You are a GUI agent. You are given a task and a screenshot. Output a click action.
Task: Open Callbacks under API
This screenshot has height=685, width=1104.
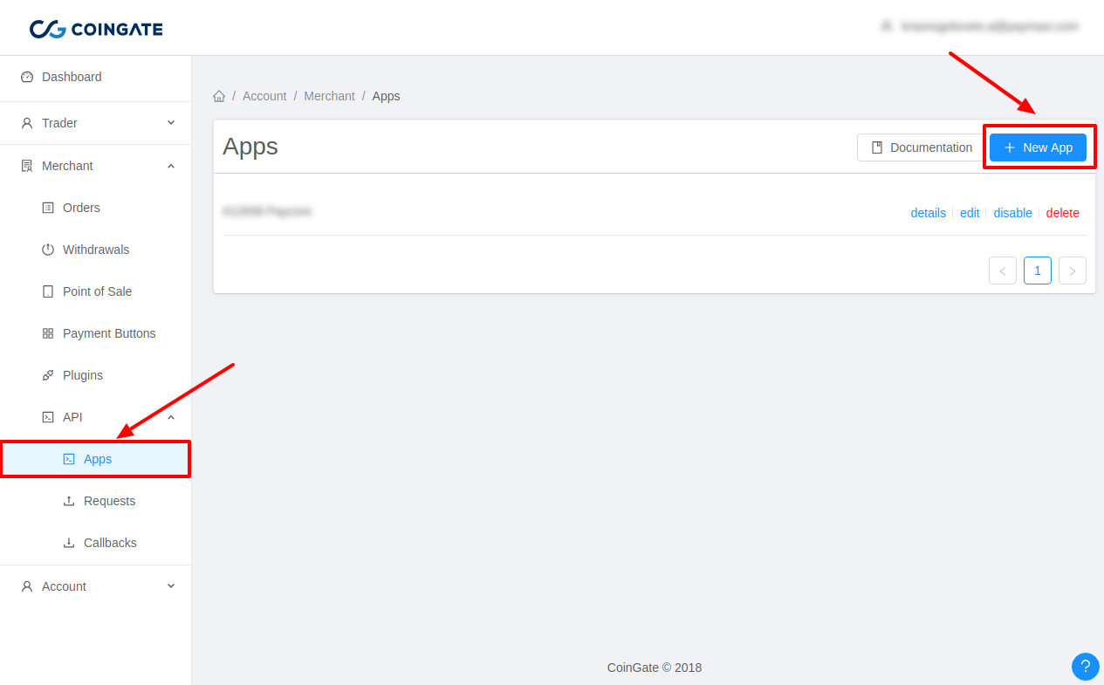[x=95, y=543]
